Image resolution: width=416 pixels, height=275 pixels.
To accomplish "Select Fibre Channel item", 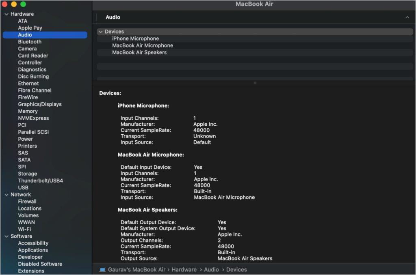I will pos(35,90).
